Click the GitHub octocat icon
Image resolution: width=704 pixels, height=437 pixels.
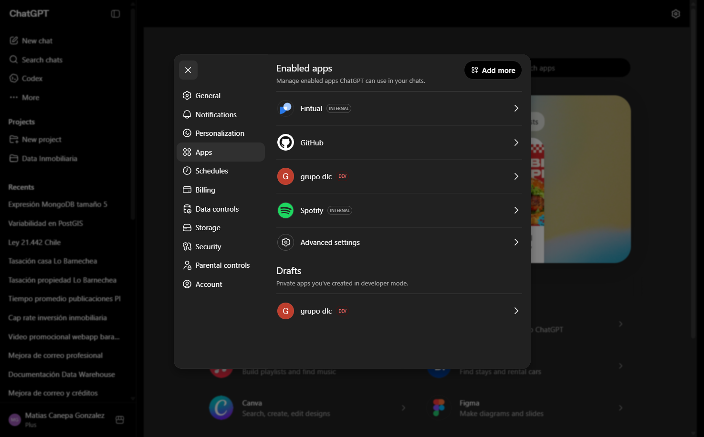click(x=285, y=142)
